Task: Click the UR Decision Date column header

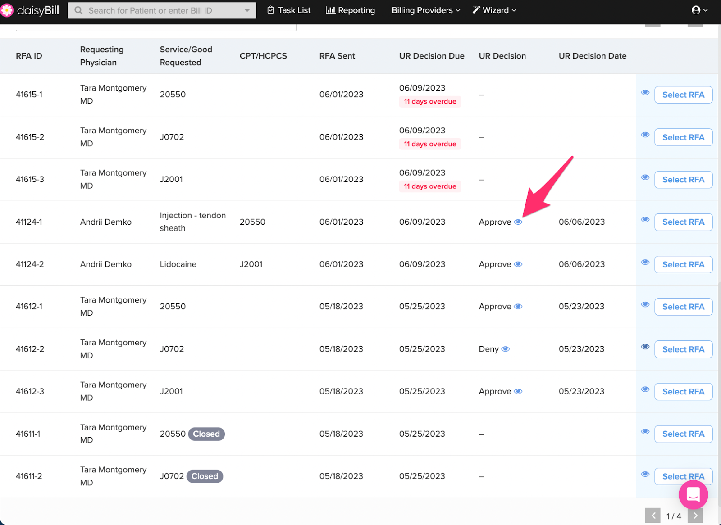Action: 593,56
